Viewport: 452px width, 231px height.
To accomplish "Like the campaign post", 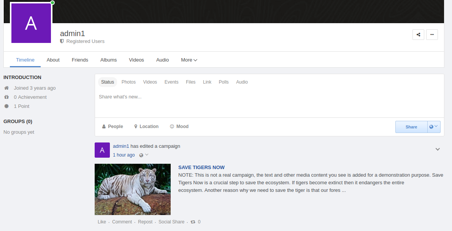I will point(102,222).
